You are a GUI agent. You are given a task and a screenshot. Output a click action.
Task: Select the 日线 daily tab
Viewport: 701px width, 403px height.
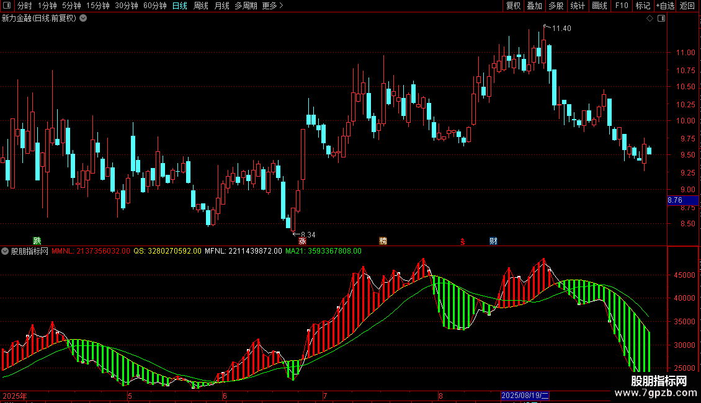coord(180,6)
